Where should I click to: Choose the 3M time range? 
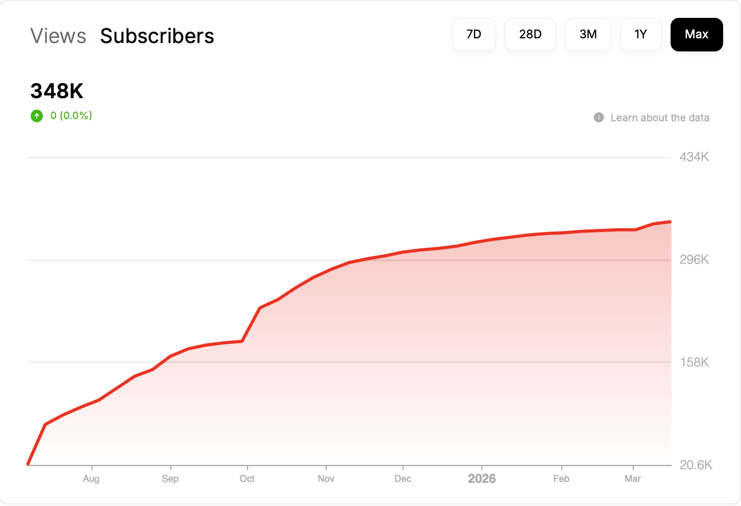[588, 35]
